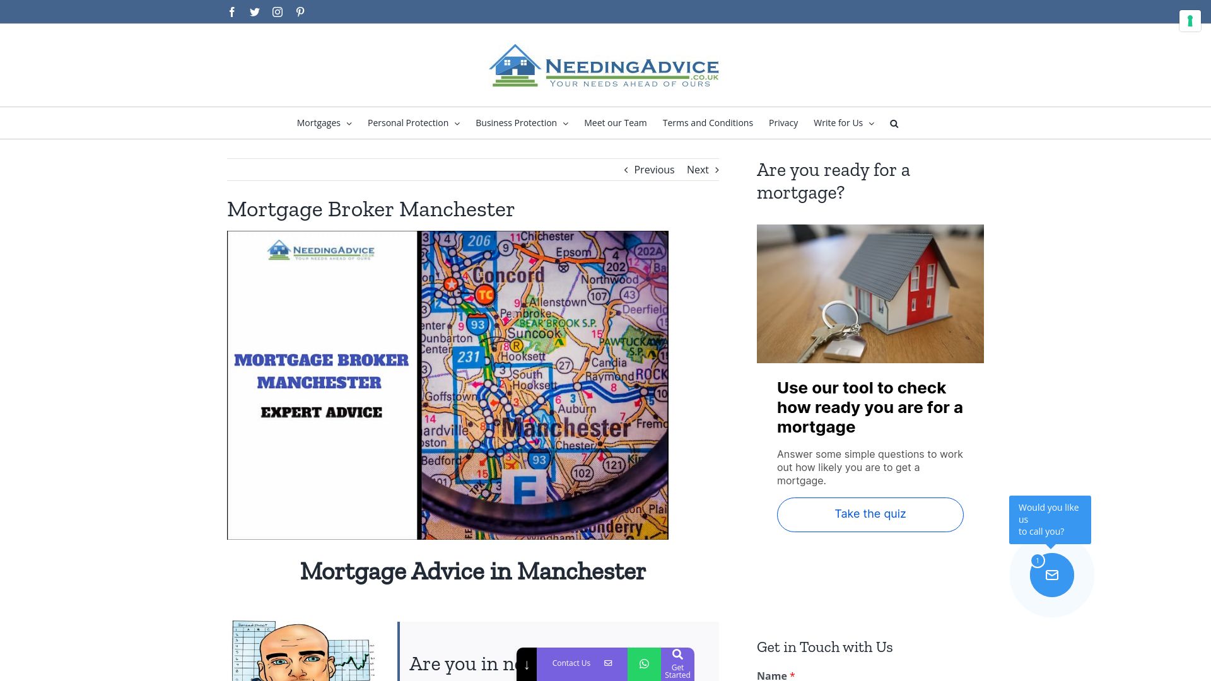Click the NeedingAdvice home logo
Image resolution: width=1211 pixels, height=681 pixels.
click(x=605, y=65)
